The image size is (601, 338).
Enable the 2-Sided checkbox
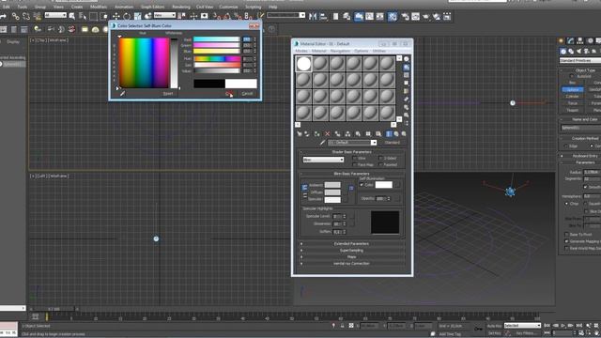[380, 158]
